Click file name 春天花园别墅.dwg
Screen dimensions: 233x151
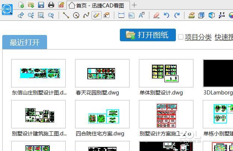click(x=97, y=93)
